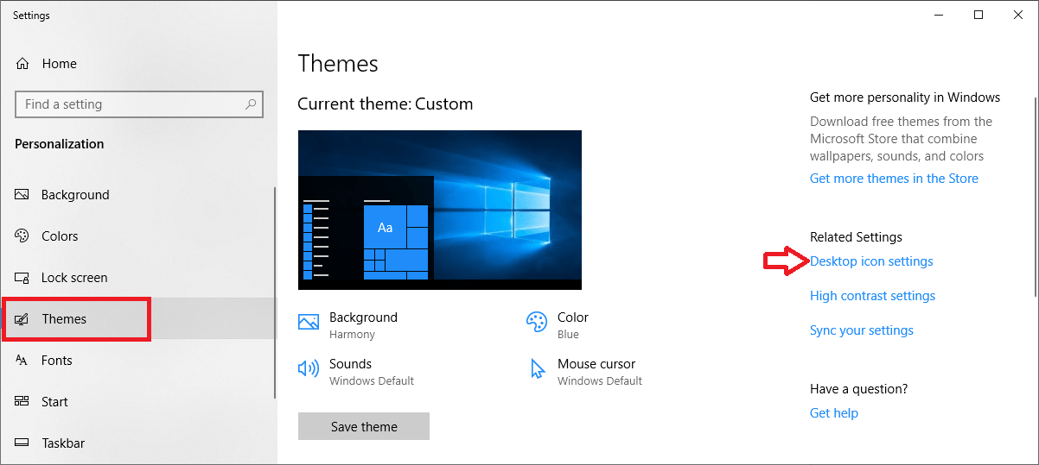The height and width of the screenshot is (465, 1039).
Task: Click the Mouse cursor arrow icon
Action: [x=538, y=369]
